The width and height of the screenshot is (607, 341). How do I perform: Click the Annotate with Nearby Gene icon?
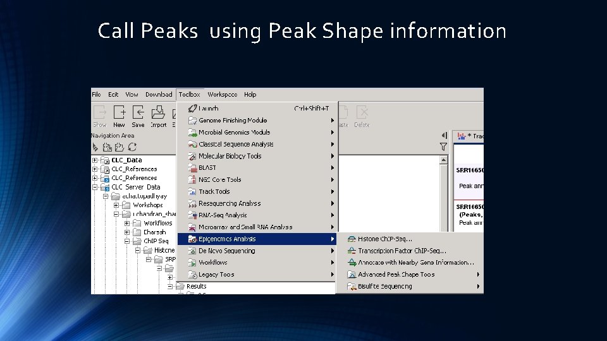click(x=352, y=263)
